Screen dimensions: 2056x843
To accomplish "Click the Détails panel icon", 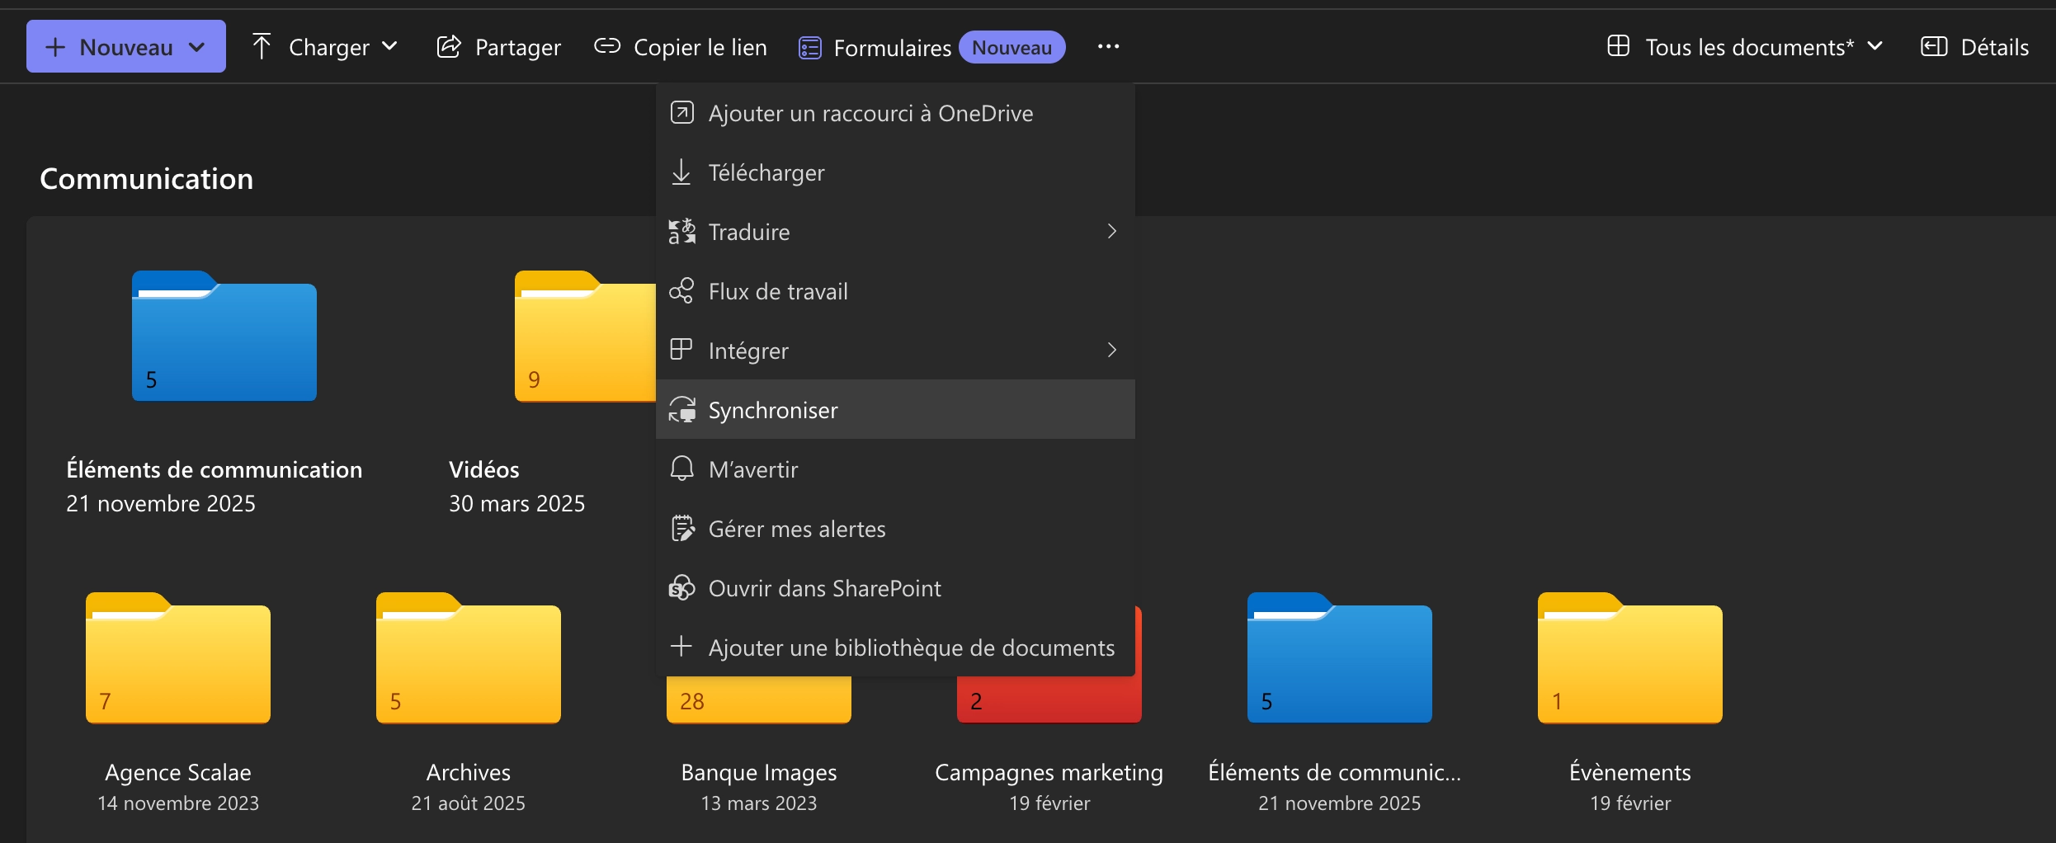I will [x=1934, y=46].
